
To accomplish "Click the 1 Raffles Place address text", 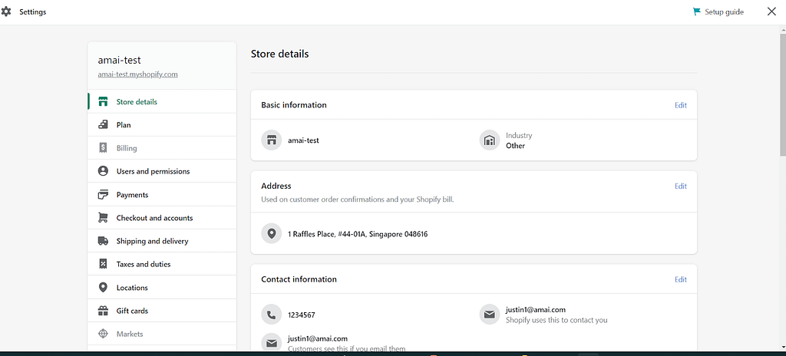I will 358,234.
